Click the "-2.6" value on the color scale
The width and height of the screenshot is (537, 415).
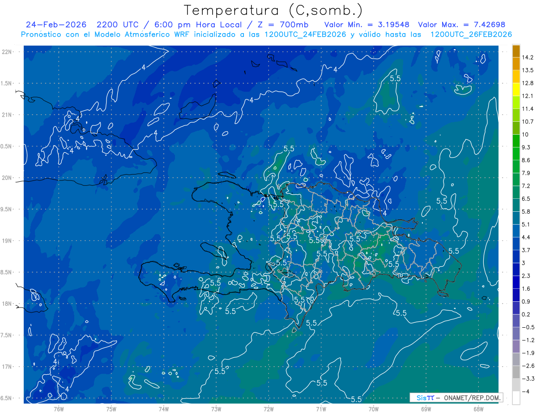pyautogui.click(x=528, y=366)
